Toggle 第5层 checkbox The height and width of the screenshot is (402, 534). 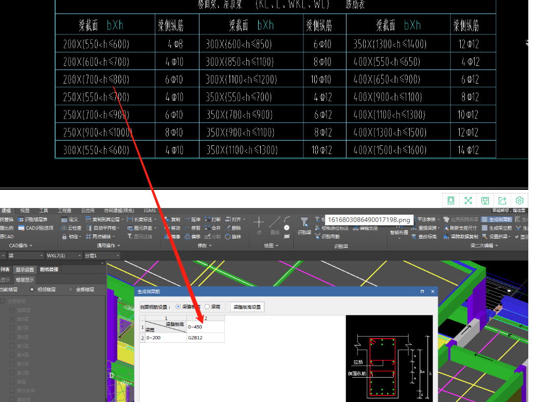[x=12, y=346]
